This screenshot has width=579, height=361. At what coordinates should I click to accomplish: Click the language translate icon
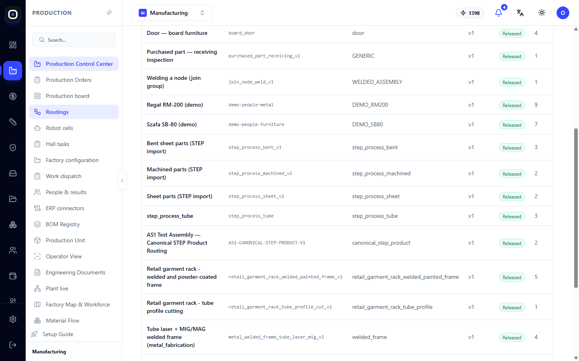coord(520,13)
